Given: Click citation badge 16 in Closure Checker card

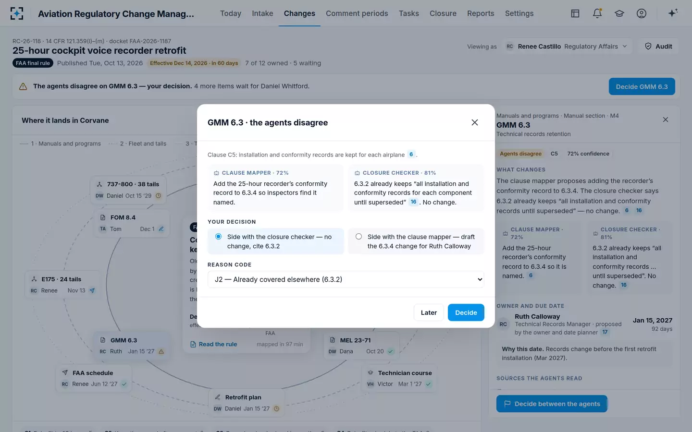Looking at the screenshot, I should point(413,202).
